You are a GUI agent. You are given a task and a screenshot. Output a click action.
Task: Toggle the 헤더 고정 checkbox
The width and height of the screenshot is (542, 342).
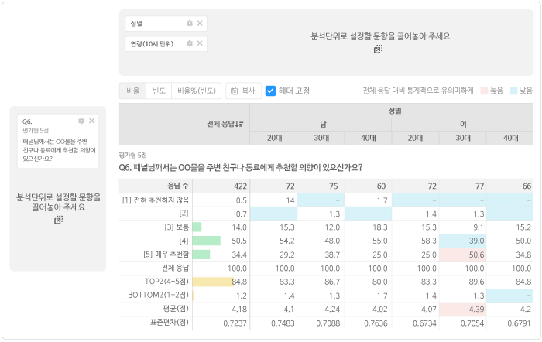(x=270, y=91)
